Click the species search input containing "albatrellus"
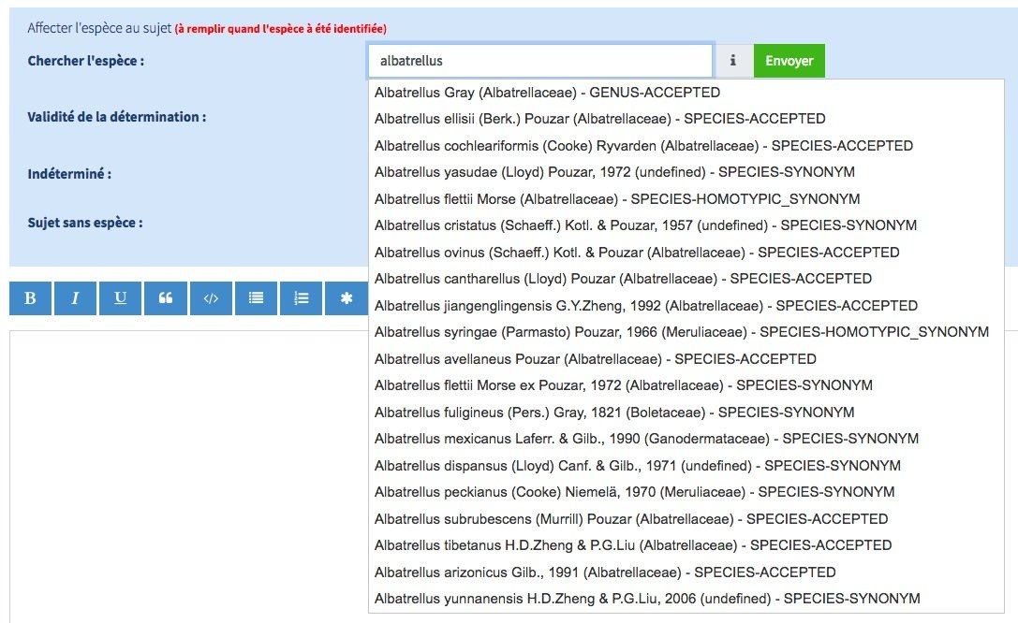Image resolution: width=1018 pixels, height=623 pixels. (x=540, y=61)
